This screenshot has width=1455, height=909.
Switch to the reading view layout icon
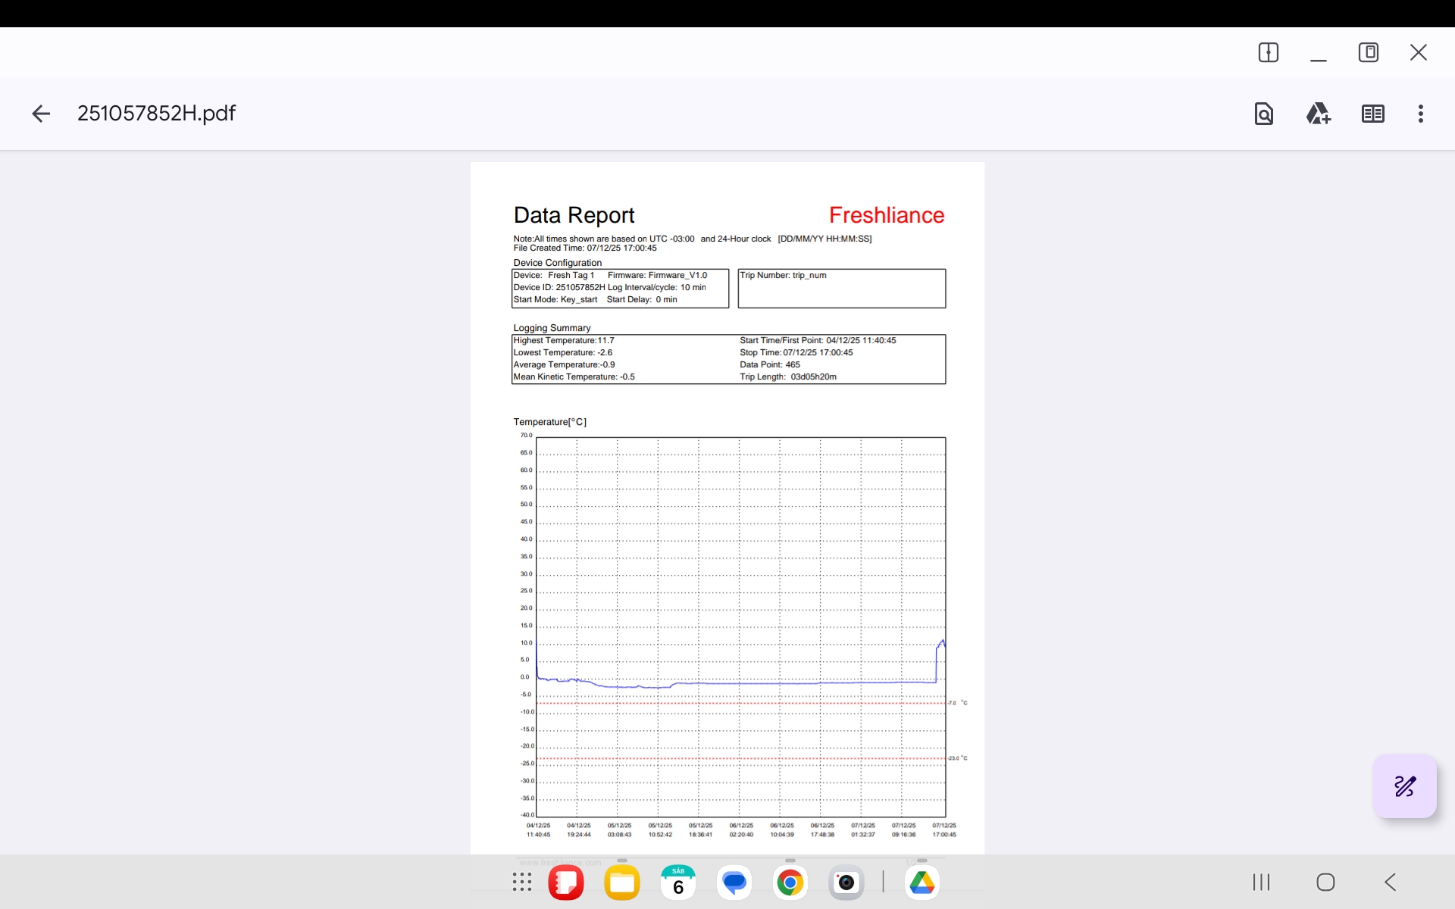point(1372,114)
